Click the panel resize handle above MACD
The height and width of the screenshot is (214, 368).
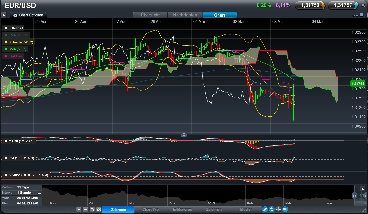pos(184,135)
